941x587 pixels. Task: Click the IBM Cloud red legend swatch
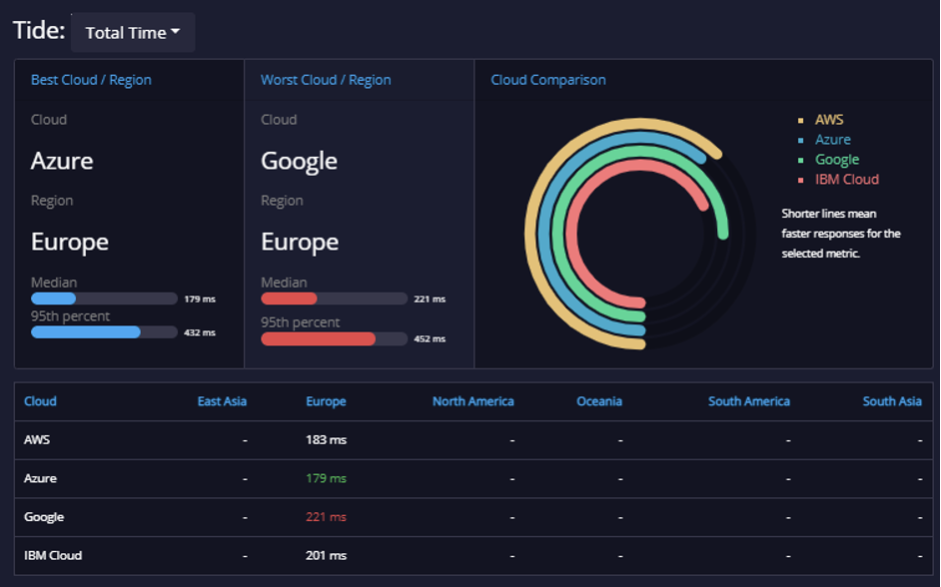pos(800,180)
